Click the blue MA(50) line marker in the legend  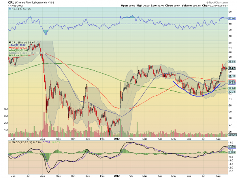(10, 45)
